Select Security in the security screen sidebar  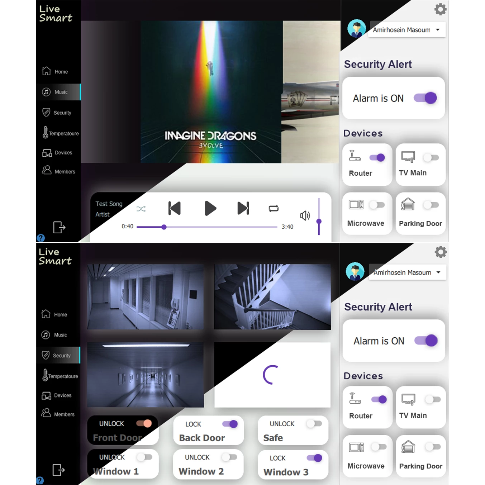(x=58, y=355)
